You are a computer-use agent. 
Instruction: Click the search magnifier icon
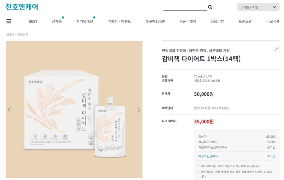coord(210,7)
